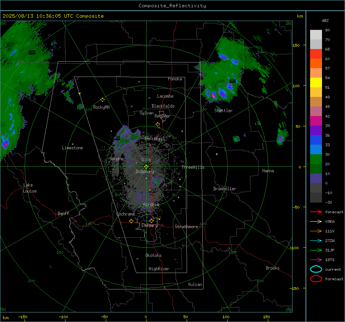Click the Hanna city label
Image resolution: width=345 pixels, height=322 pixels.
point(268,171)
